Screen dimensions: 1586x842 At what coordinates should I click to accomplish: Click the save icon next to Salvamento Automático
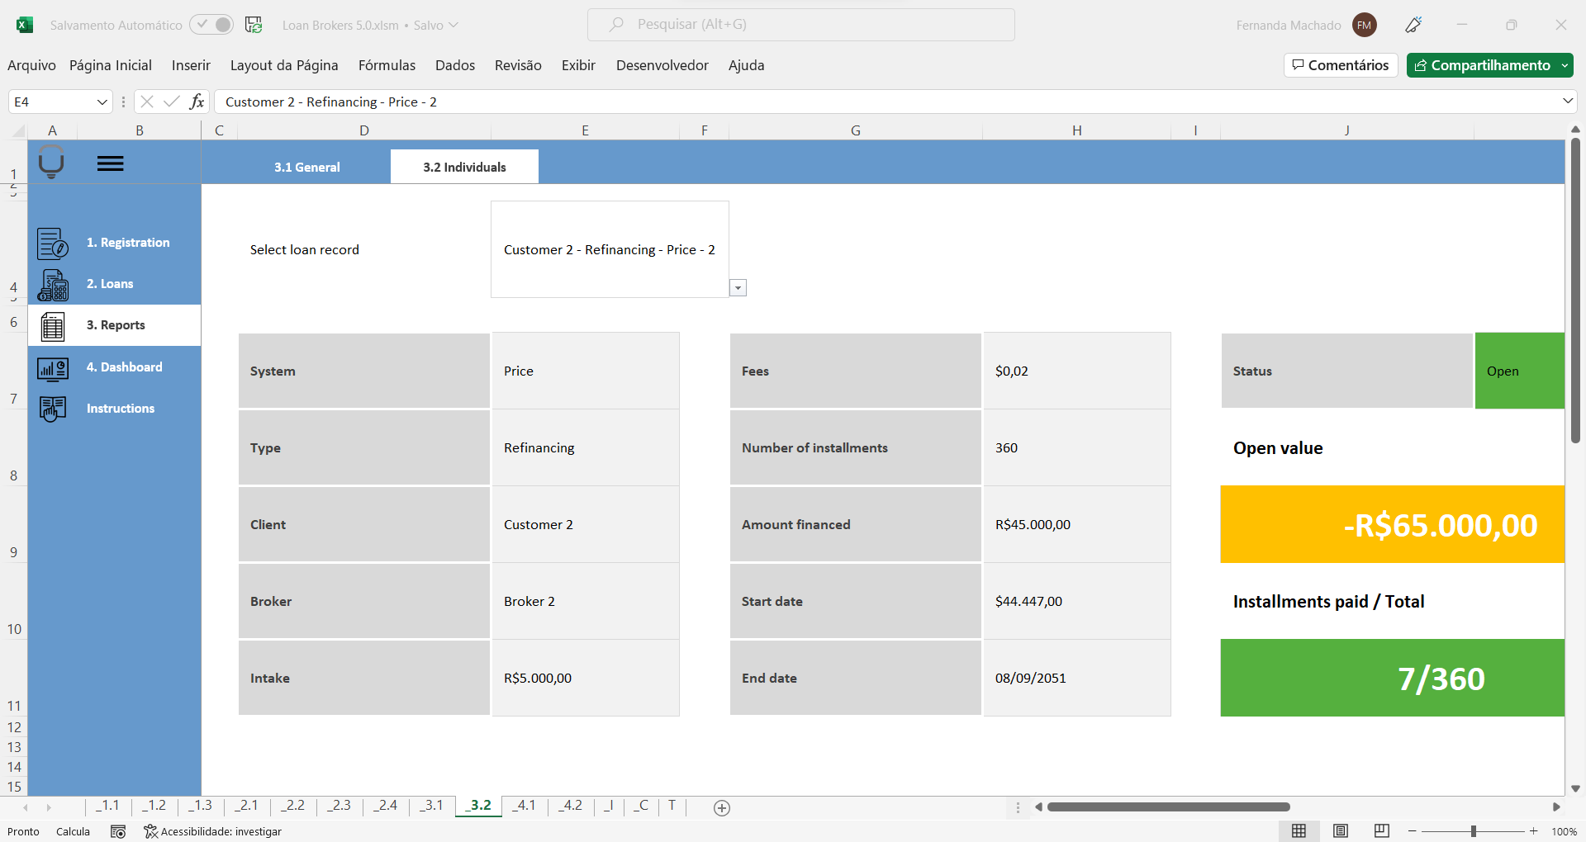(254, 25)
